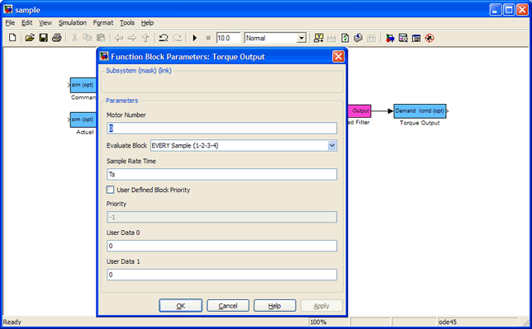The height and width of the screenshot is (329, 532).
Task: Click the grayed icon before the Library Browser
Action: (372, 38)
